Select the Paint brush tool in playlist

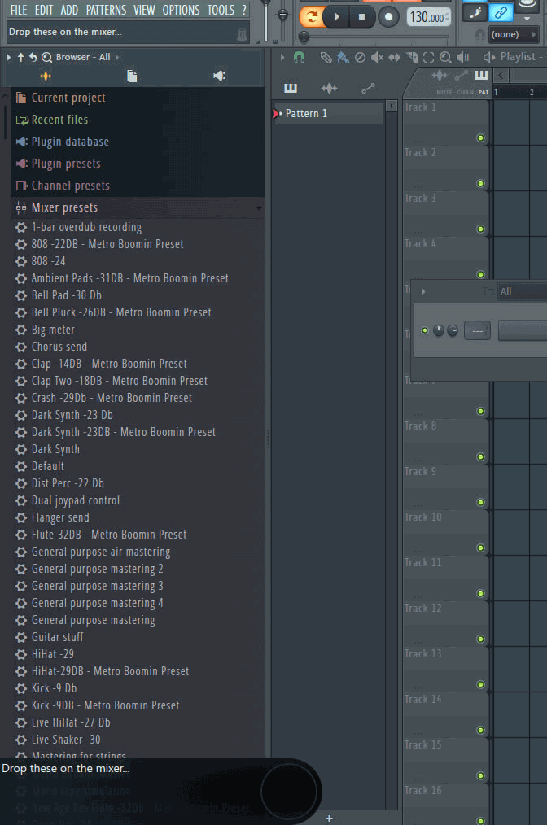tap(343, 57)
